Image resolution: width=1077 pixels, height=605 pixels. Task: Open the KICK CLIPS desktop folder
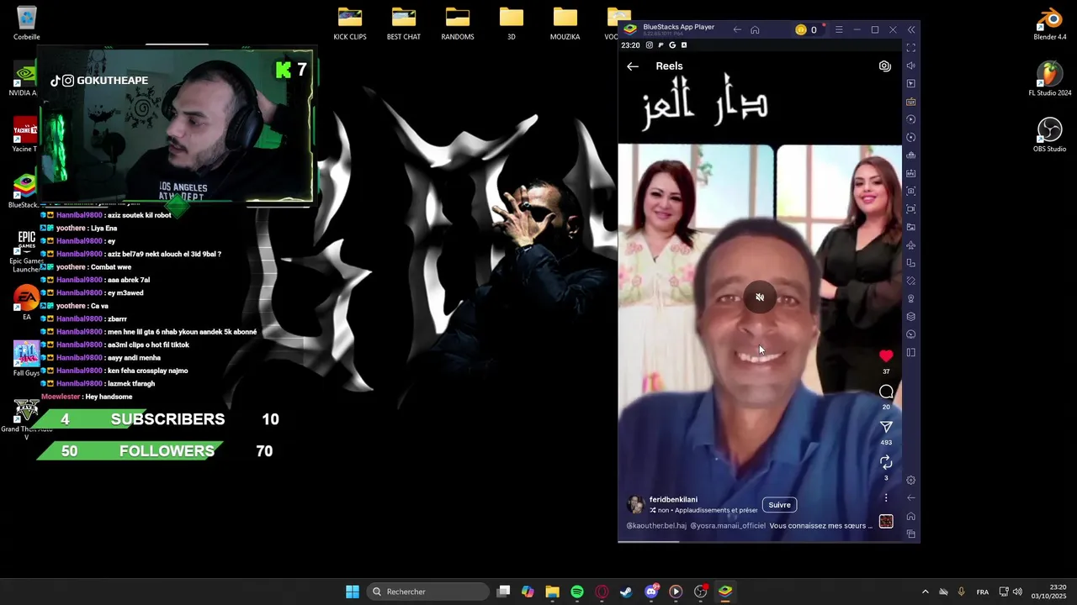click(350, 24)
